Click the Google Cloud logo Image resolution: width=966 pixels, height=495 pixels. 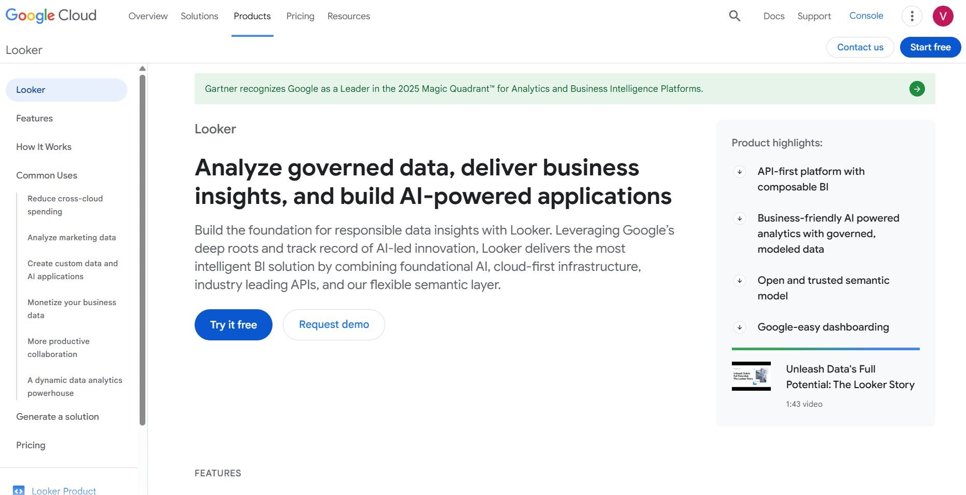[x=51, y=16]
